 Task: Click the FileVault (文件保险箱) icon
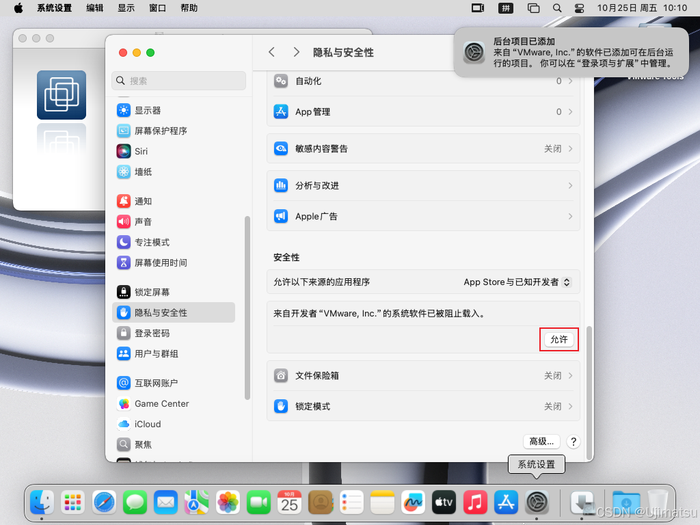coord(281,376)
